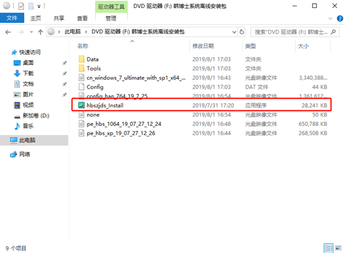This screenshot has height=253, width=344.
Task: Click the 2019/7/31 17:20 date cell
Action: click(213, 105)
